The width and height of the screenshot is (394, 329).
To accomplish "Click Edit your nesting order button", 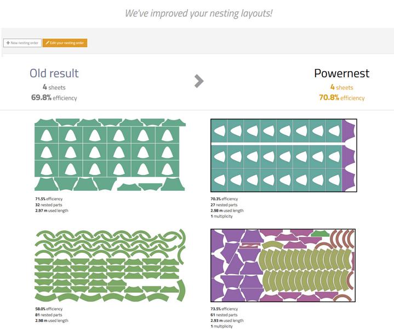I will point(65,43).
